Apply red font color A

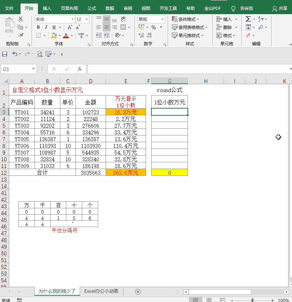click(66, 35)
